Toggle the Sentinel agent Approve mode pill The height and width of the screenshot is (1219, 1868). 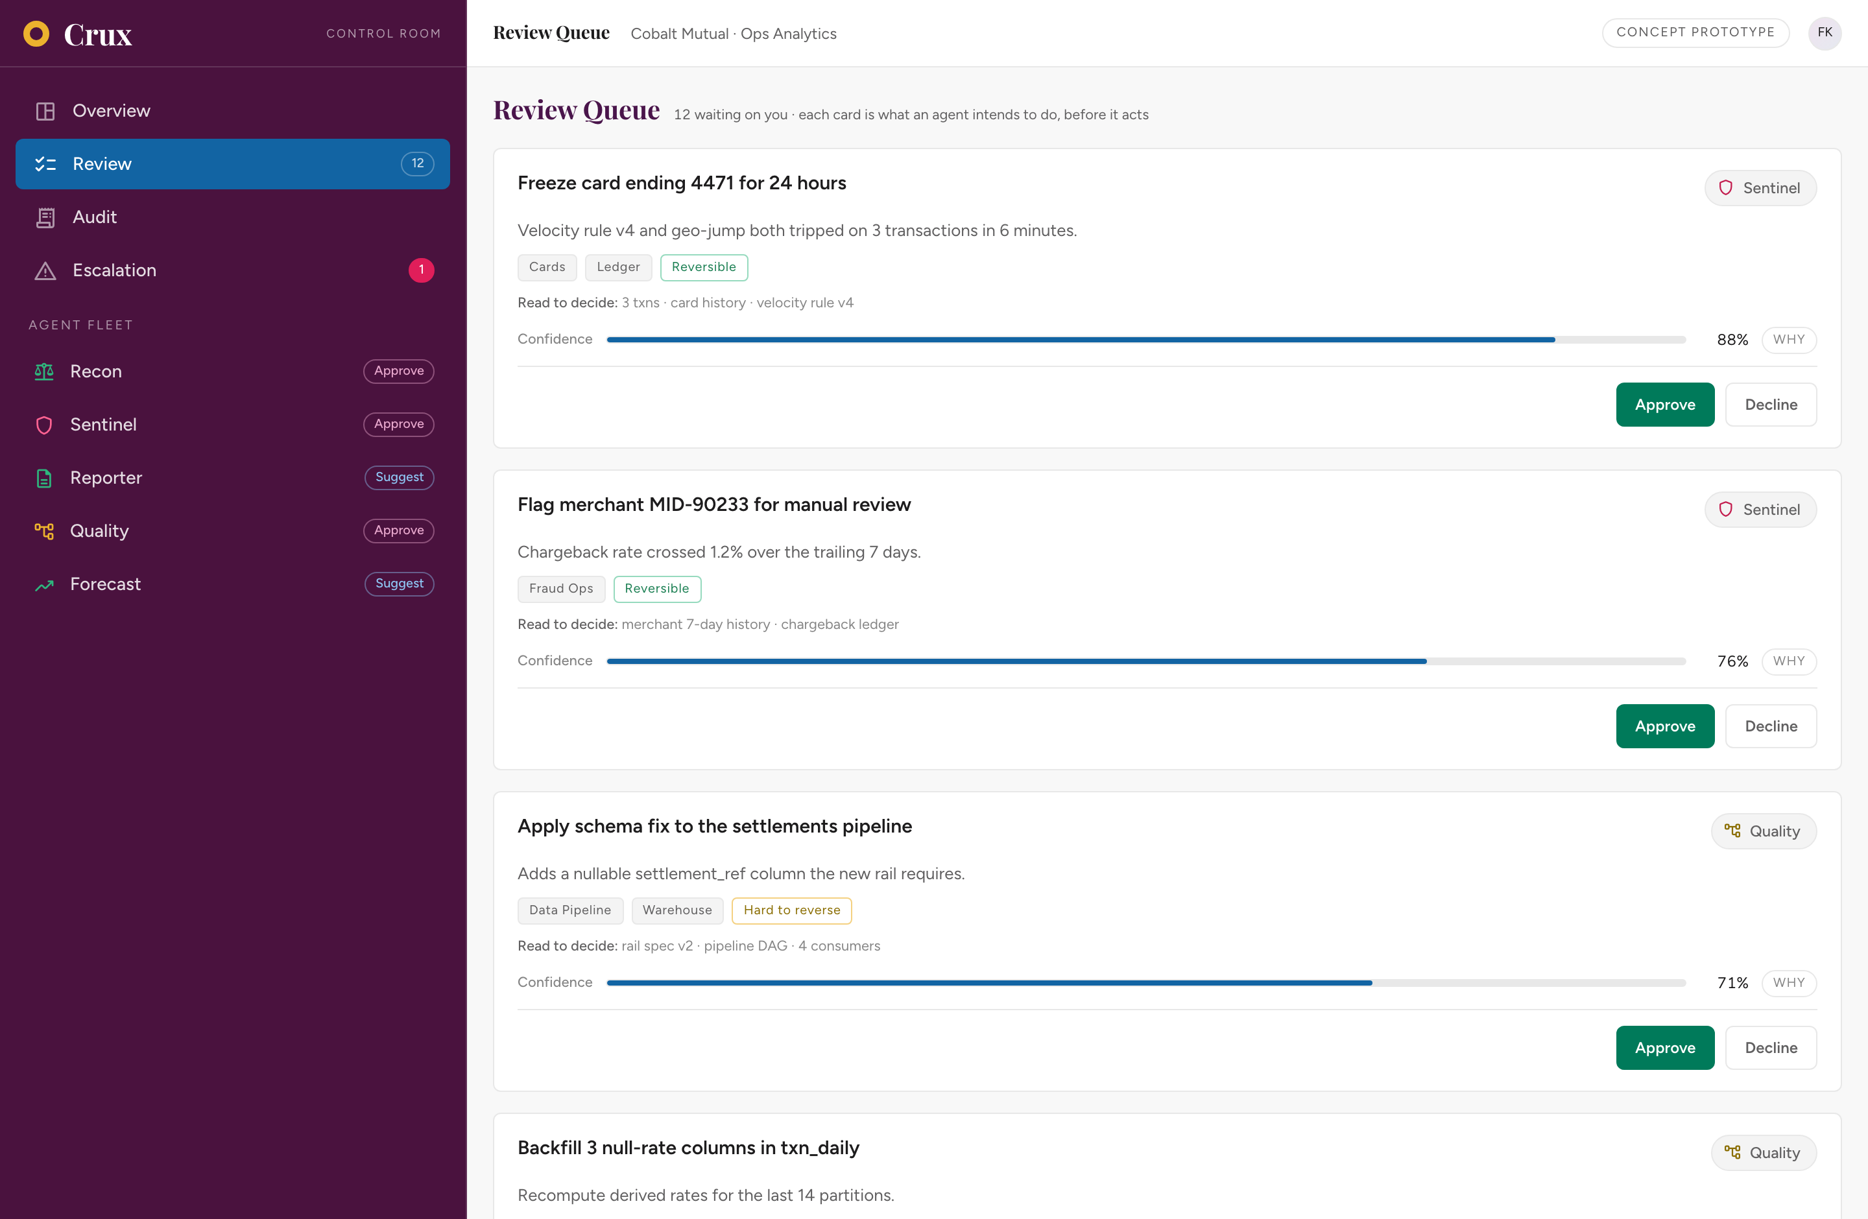click(399, 424)
